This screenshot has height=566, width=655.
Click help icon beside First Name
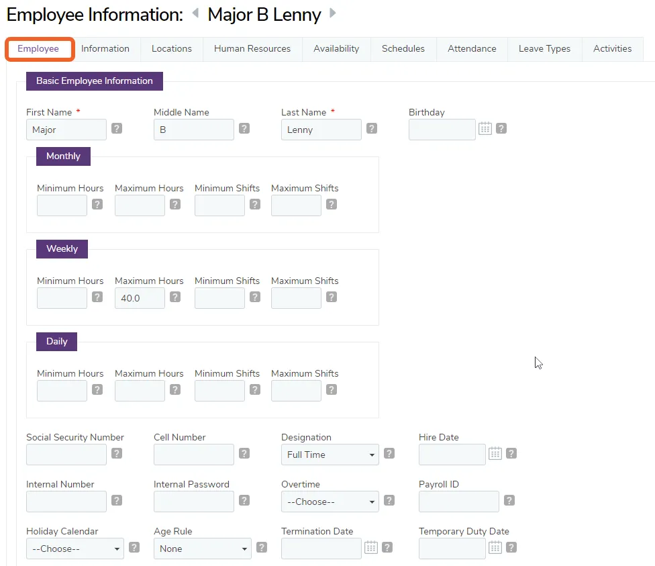tap(117, 128)
